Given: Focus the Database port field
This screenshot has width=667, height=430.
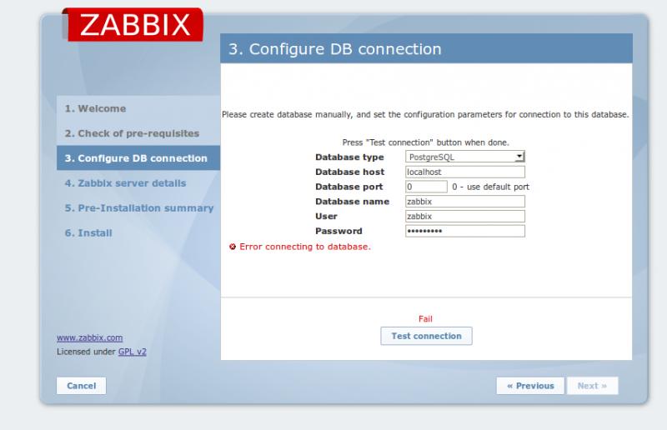Looking at the screenshot, I should point(426,187).
